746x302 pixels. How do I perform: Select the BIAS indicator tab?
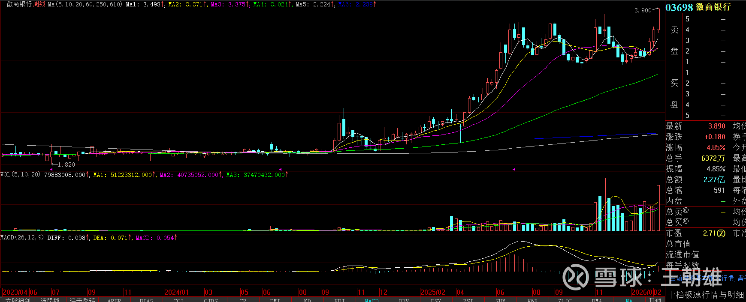click(146, 300)
